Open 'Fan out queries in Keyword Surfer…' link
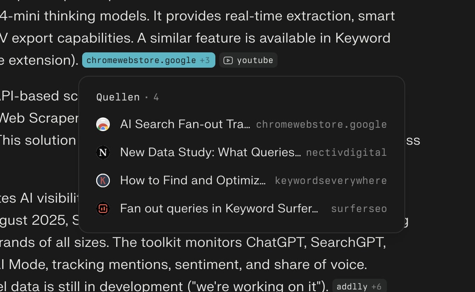 pyautogui.click(x=219, y=209)
